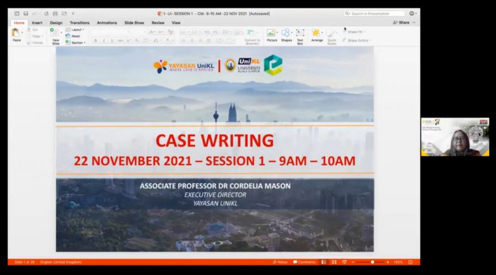Switch to the Transitions tab
The height and width of the screenshot is (275, 496).
point(79,23)
